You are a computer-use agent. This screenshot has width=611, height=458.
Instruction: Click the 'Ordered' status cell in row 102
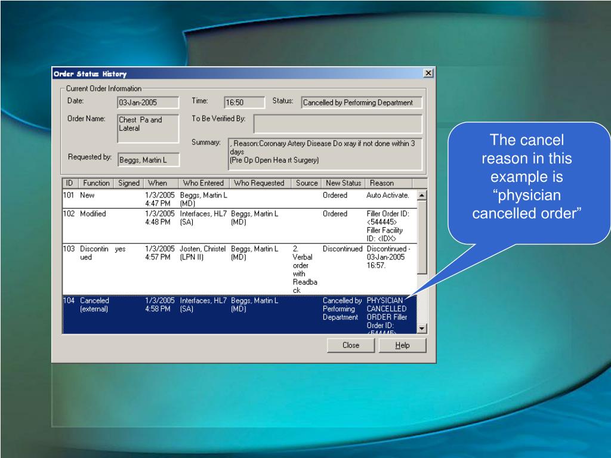335,214
